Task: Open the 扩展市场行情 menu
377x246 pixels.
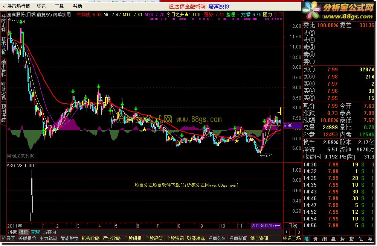Action: click(16, 6)
